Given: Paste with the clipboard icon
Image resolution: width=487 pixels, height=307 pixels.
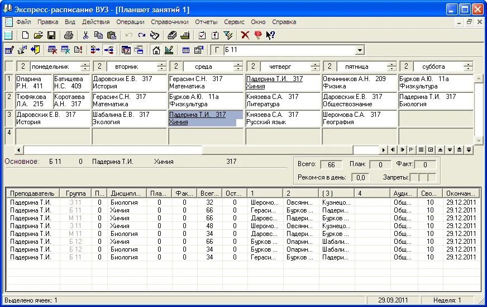Looking at the screenshot, I should [112, 35].
